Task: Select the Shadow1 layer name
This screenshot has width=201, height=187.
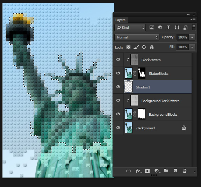Action: tap(143, 87)
